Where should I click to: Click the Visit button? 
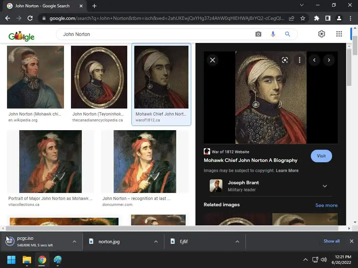click(321, 156)
